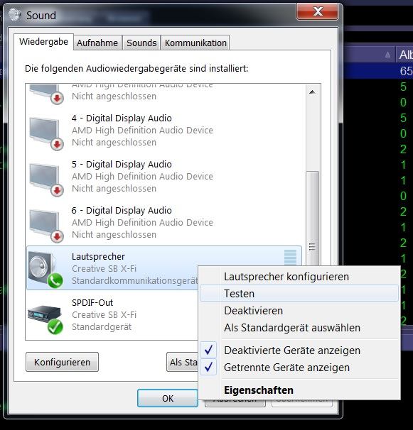Click the Lautsprecher speaker device icon
The image size is (413, 430).
(x=45, y=269)
